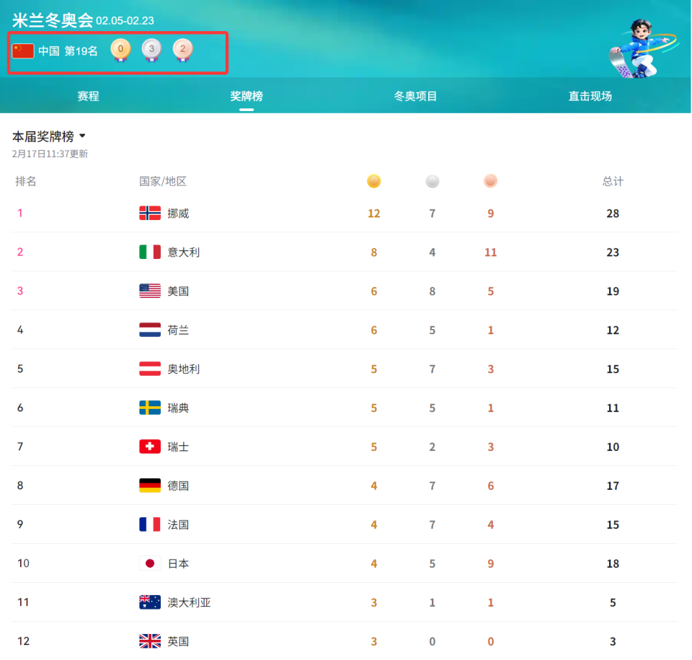
Task: Click the gold medal column icon
Action: point(373,181)
